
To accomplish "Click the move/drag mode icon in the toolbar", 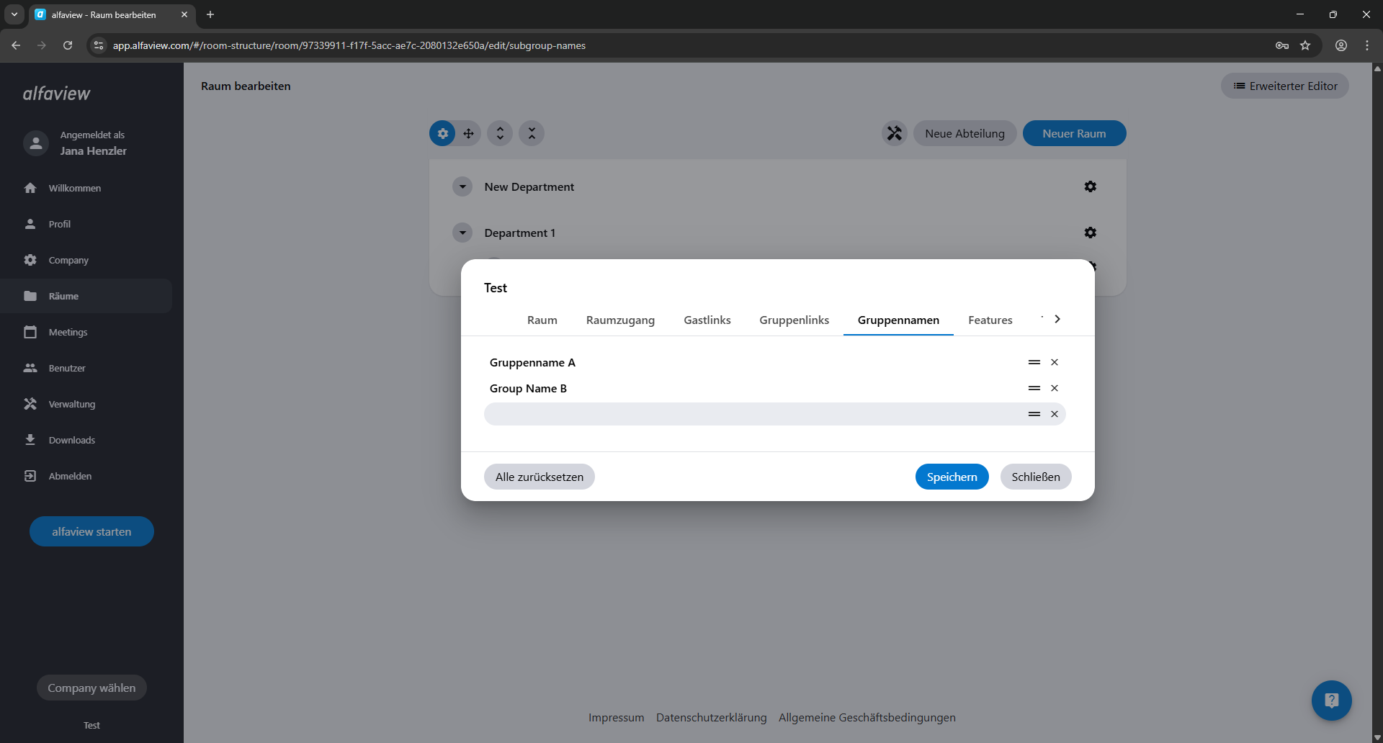I will (468, 133).
